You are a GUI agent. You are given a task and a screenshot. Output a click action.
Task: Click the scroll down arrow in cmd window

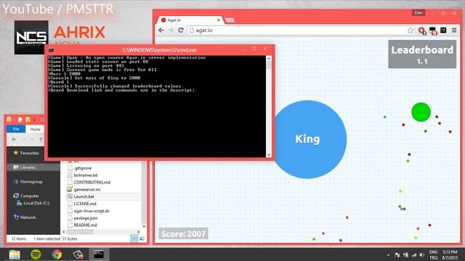(269, 154)
